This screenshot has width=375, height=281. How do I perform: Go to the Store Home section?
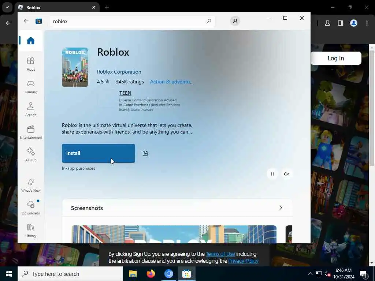[x=31, y=41]
